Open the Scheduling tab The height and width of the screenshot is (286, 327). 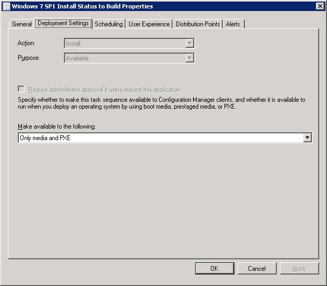coord(109,24)
